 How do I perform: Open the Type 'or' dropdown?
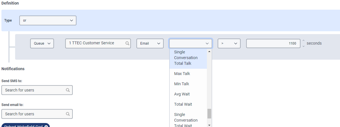(48, 20)
